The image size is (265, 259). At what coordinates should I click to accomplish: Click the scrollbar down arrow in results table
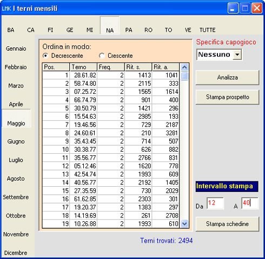pos(184,224)
